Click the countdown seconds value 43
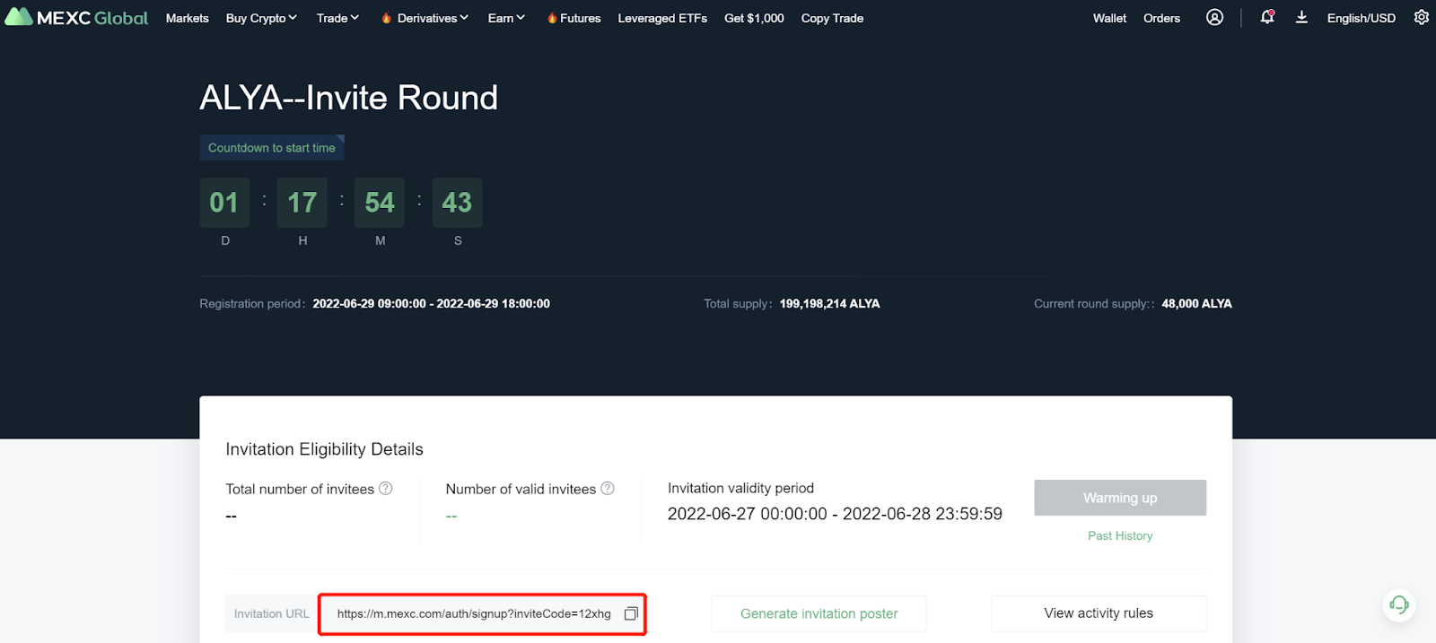Screen dimensions: 1436x643 (457, 203)
